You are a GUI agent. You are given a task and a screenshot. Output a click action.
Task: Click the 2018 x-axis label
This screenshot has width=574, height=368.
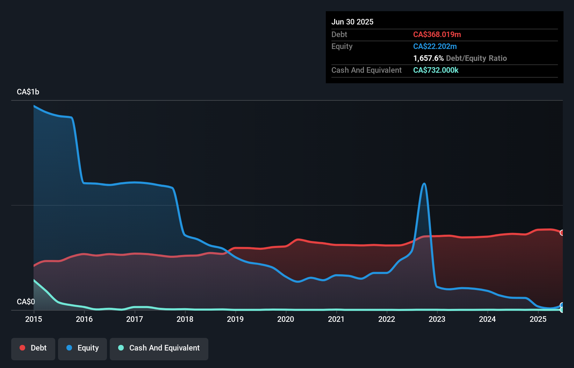[x=185, y=319]
